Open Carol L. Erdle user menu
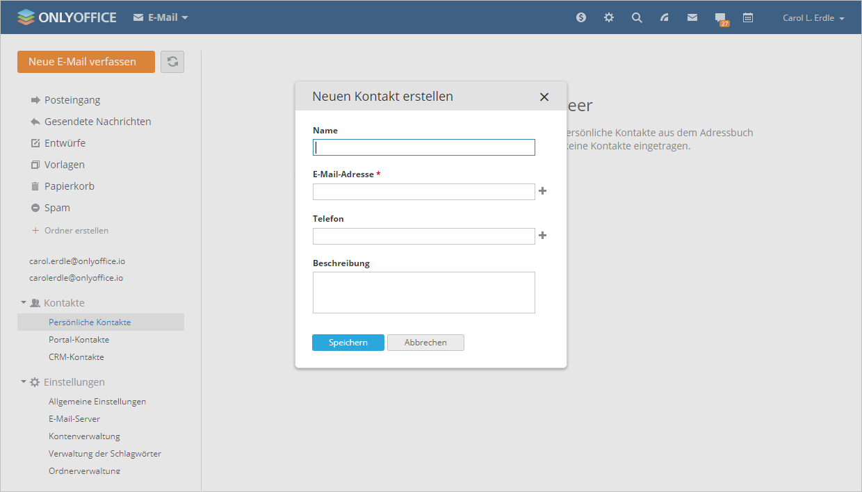Viewport: 862px width, 492px height. (813, 18)
